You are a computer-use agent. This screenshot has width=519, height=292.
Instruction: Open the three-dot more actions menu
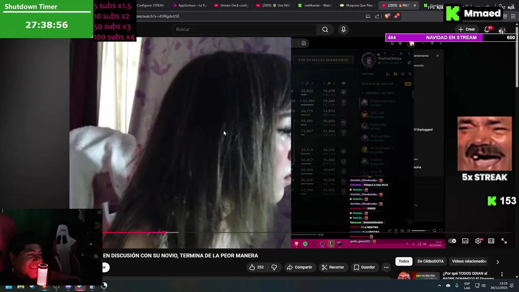[386, 267]
